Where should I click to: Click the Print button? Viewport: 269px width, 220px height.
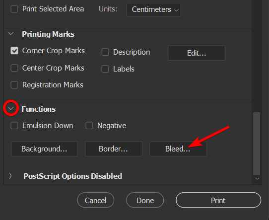218,200
